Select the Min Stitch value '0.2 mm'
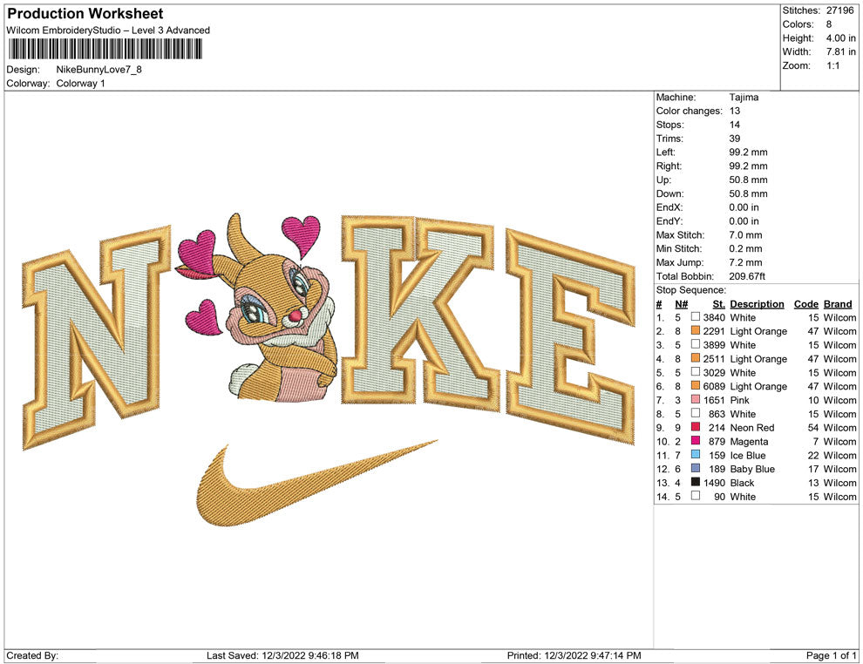This screenshot has height=664, width=863. (746, 248)
